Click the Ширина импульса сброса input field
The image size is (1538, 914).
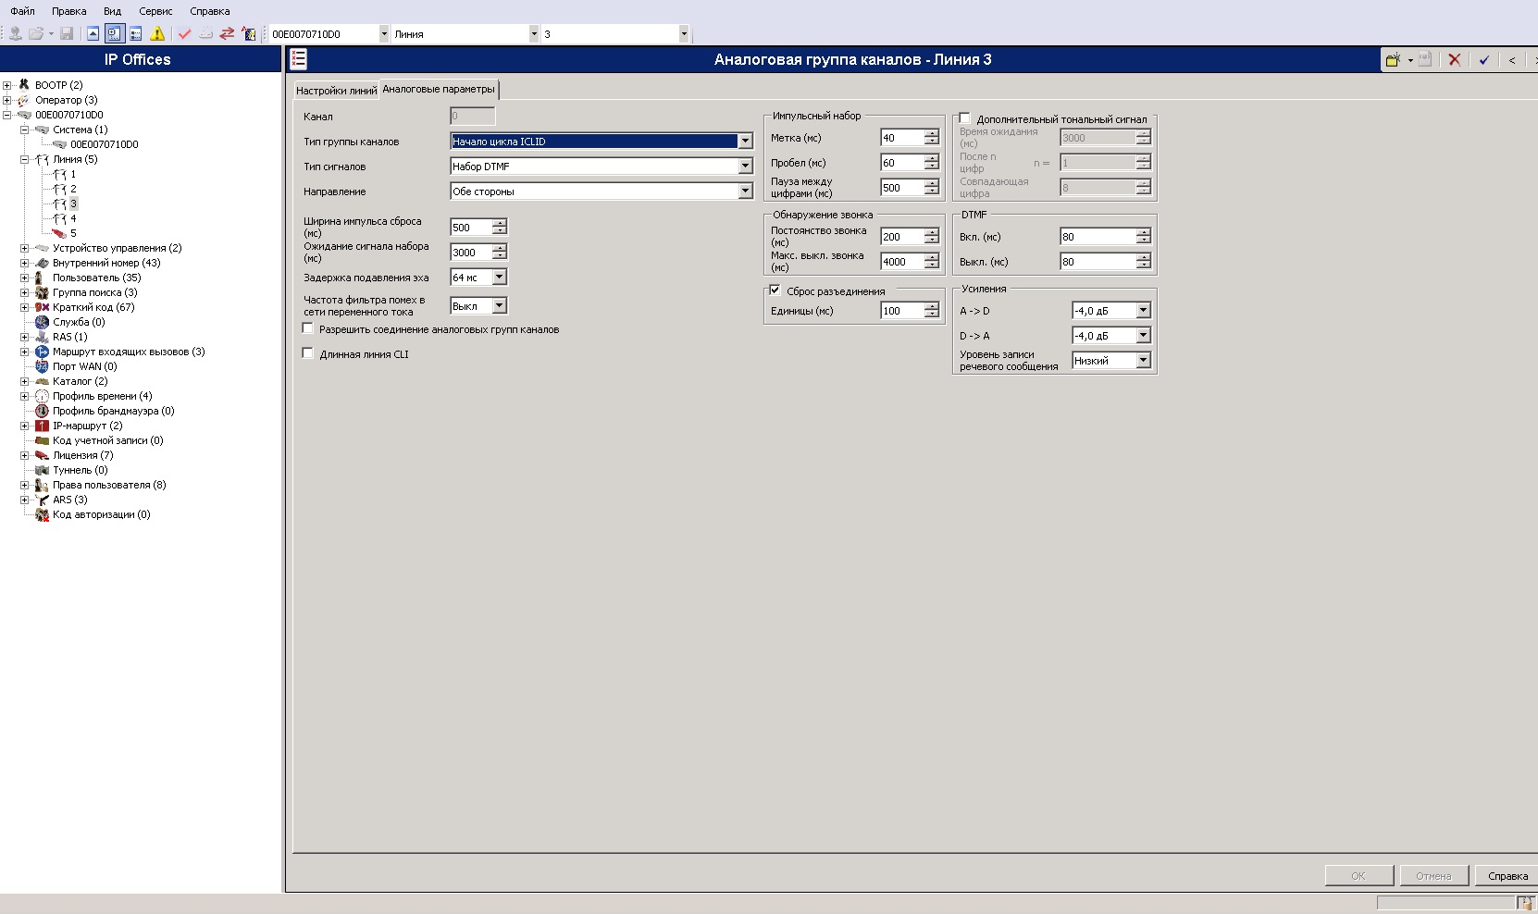(x=471, y=228)
